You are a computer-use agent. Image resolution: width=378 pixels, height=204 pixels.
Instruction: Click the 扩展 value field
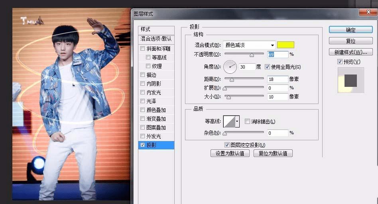pos(278,88)
